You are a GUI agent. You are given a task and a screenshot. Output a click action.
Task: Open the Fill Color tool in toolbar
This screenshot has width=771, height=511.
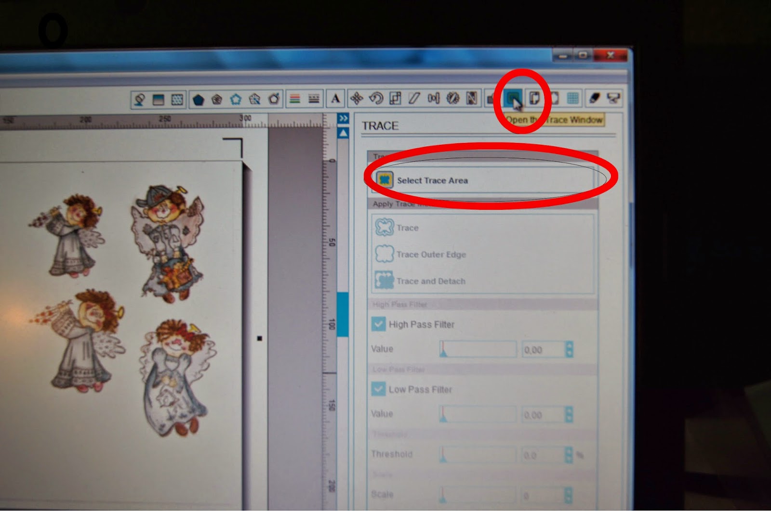coord(140,100)
